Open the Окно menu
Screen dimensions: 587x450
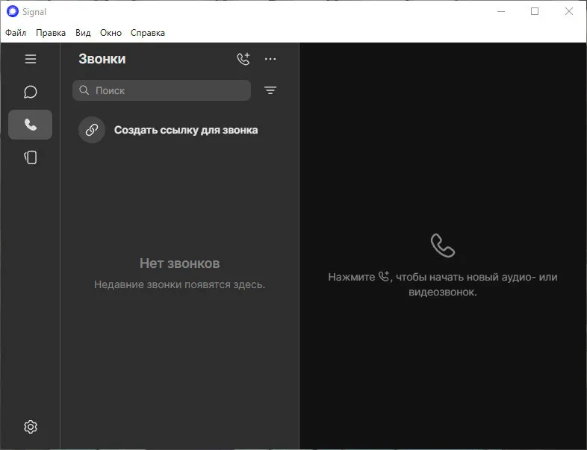point(111,33)
